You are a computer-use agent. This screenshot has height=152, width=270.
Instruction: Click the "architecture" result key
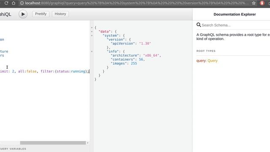tap(125, 55)
